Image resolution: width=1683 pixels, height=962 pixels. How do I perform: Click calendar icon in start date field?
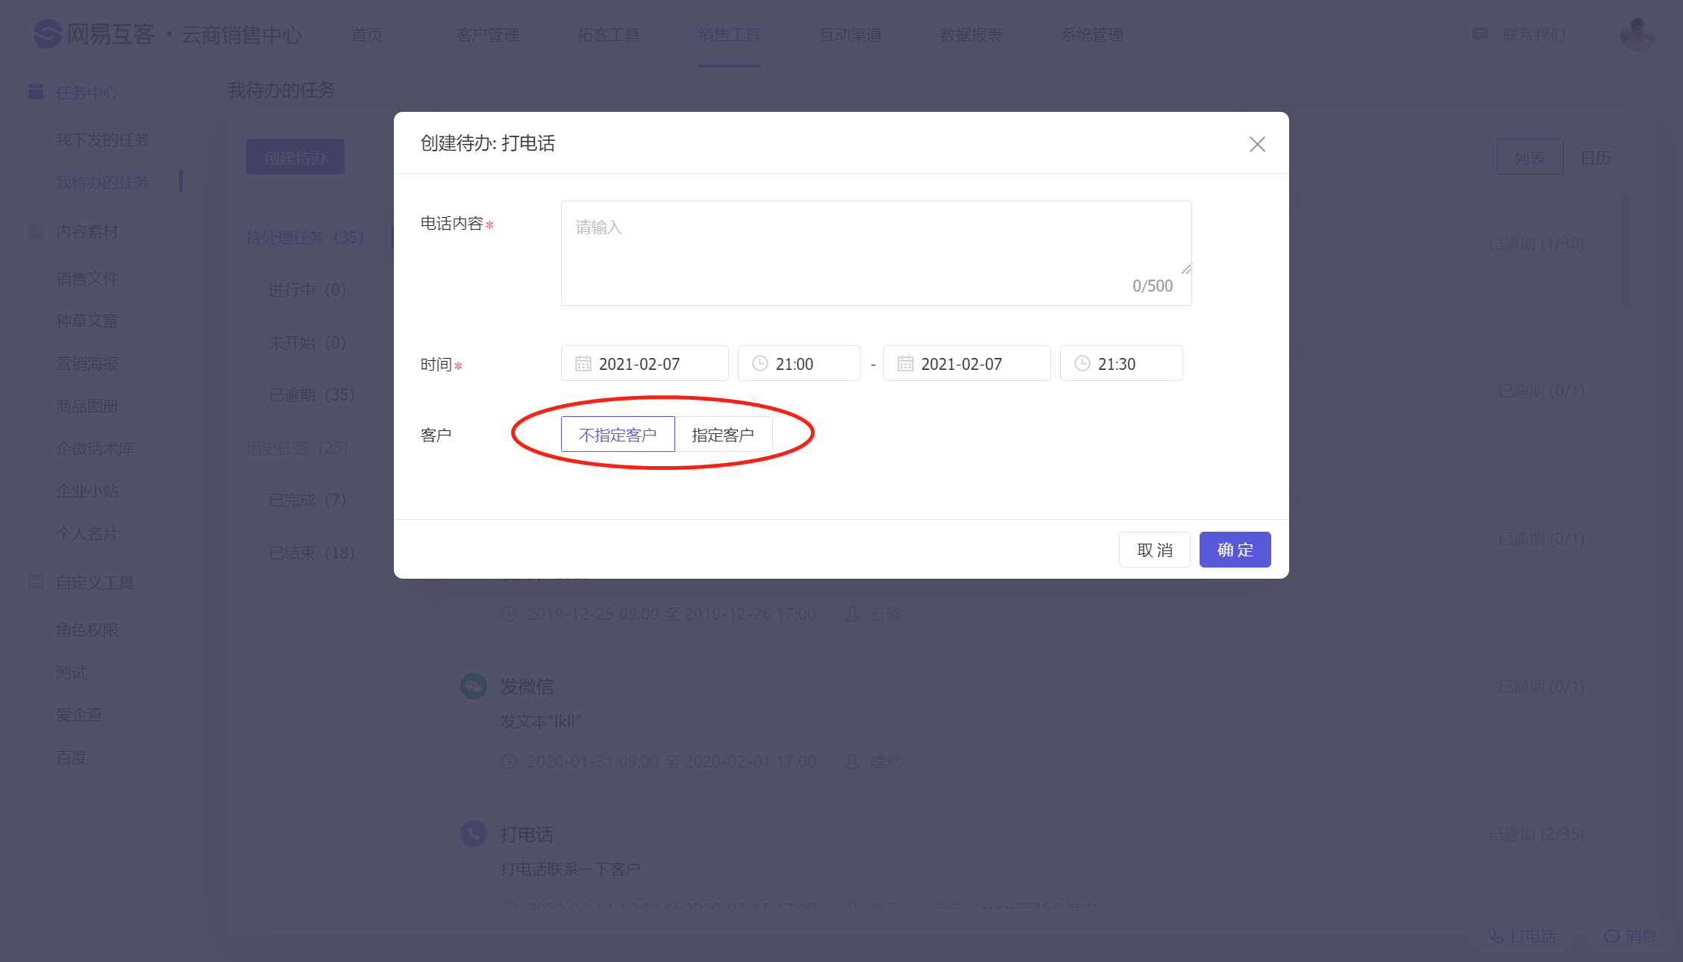click(x=583, y=363)
